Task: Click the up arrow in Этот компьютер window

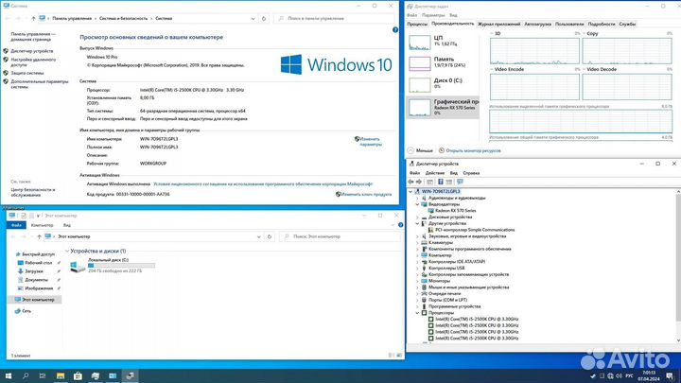Action: click(39, 236)
